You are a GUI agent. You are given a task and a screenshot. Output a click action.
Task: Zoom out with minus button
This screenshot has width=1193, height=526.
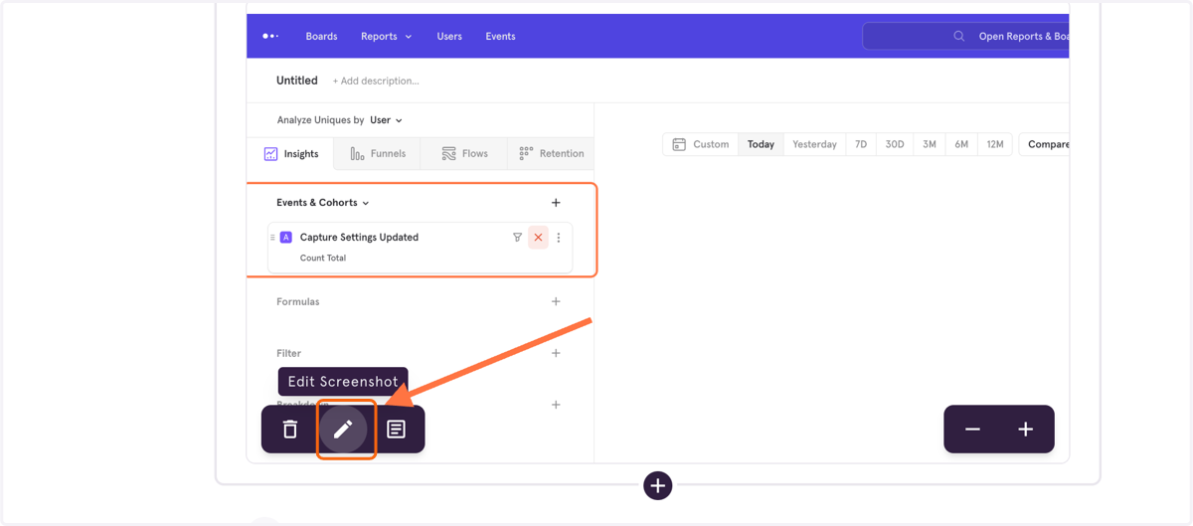[972, 429]
